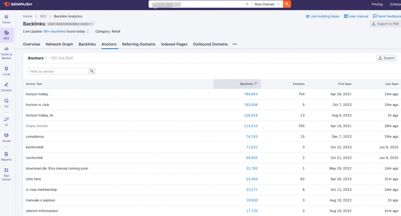Image resolution: width=401 pixels, height=216 pixels.
Task: Focus the Filter by anchor field
Action: point(58,71)
